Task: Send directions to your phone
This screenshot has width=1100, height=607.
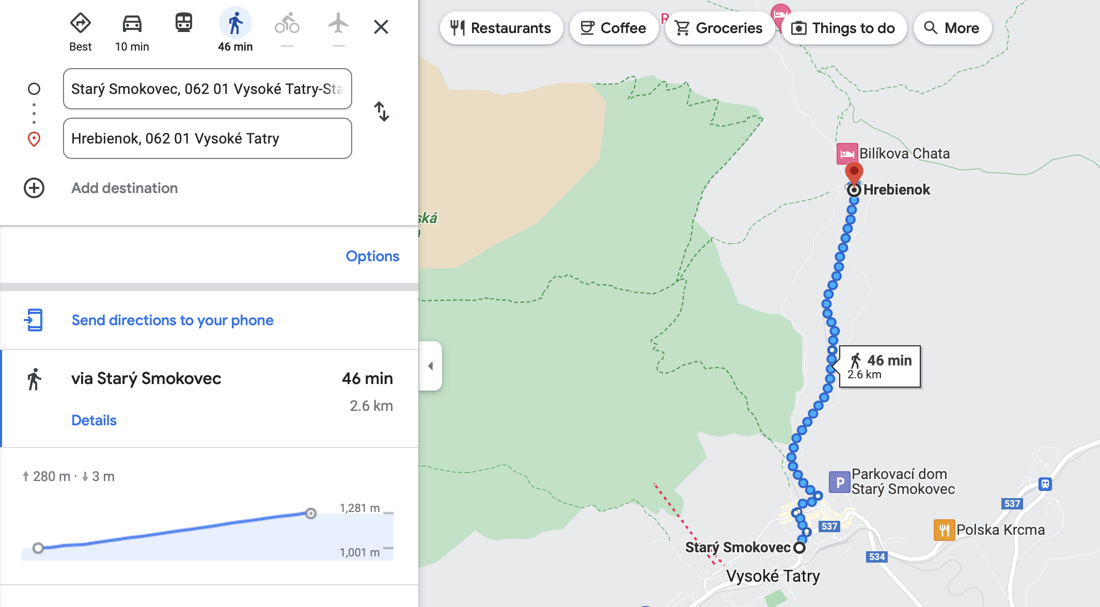Action: pos(172,320)
